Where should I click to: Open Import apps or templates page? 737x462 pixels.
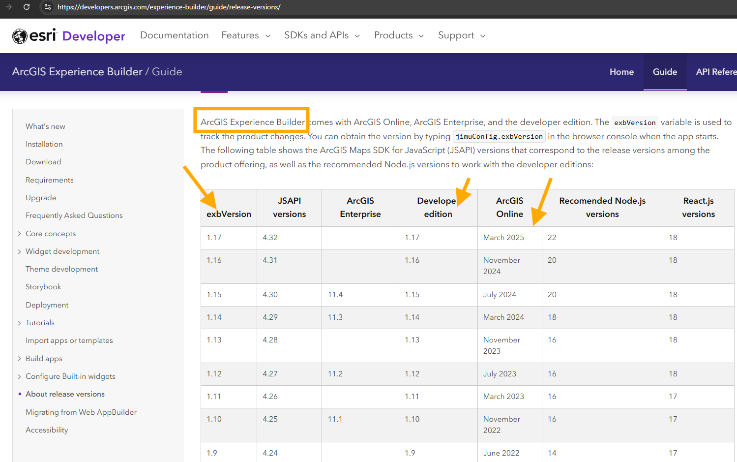[x=69, y=340]
